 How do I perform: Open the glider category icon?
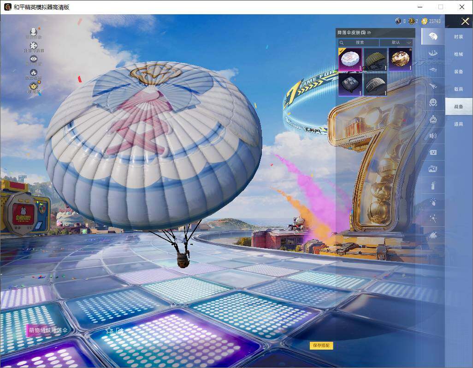(433, 70)
